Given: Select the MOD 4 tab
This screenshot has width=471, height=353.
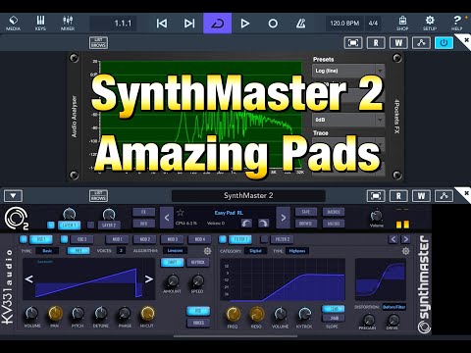Looking at the screenshot, I should coord(200,239).
